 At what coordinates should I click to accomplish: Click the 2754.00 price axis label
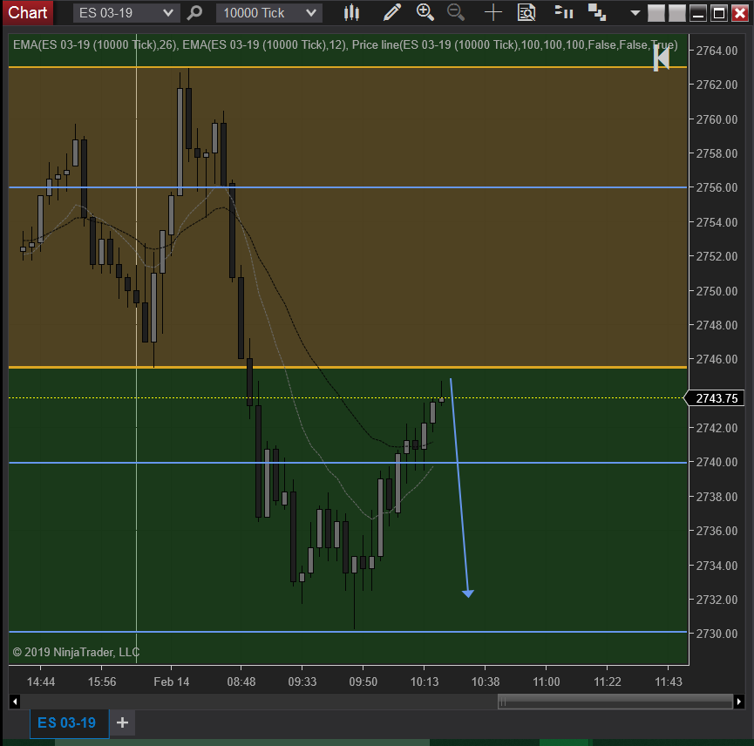coord(717,222)
